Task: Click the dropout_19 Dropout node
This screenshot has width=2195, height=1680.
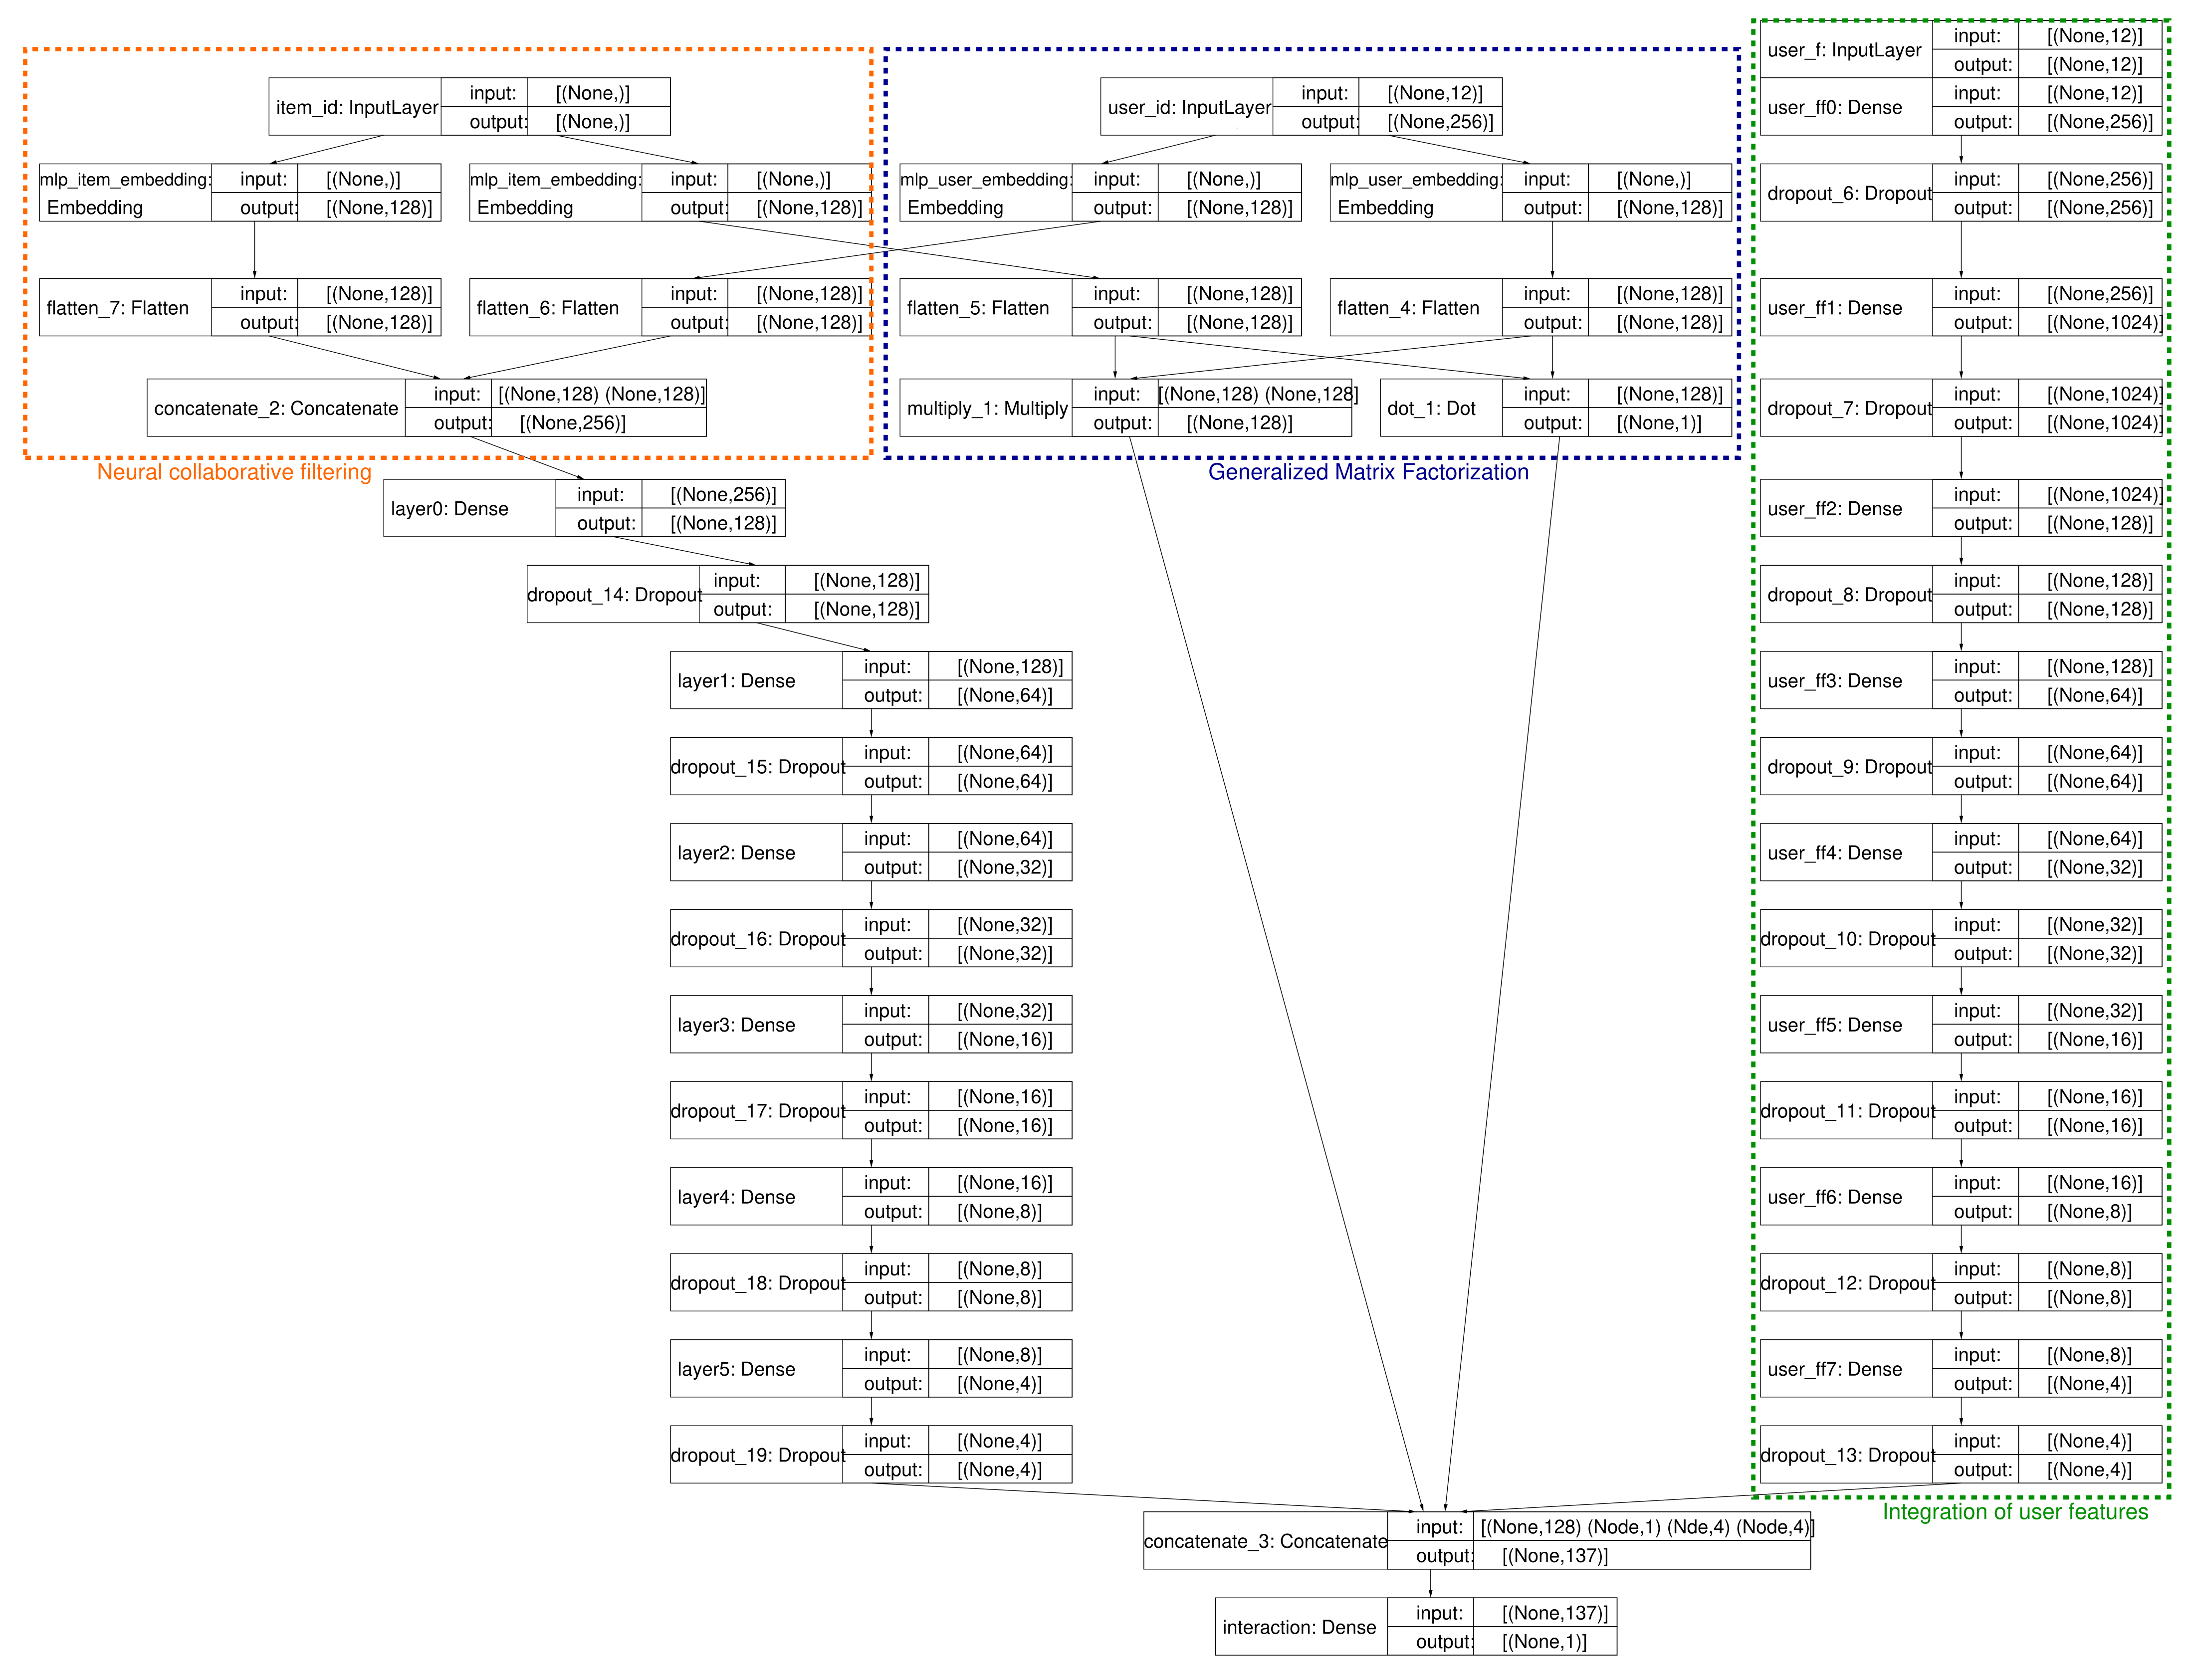Action: 757,1455
